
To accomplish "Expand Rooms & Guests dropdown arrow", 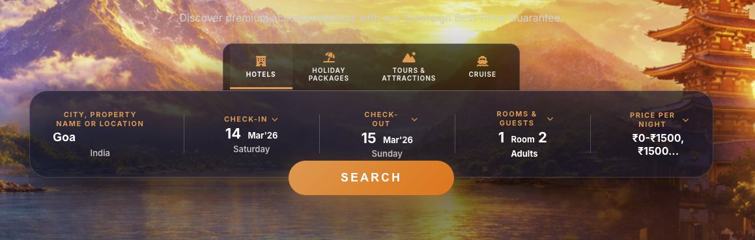I will pyautogui.click(x=550, y=119).
